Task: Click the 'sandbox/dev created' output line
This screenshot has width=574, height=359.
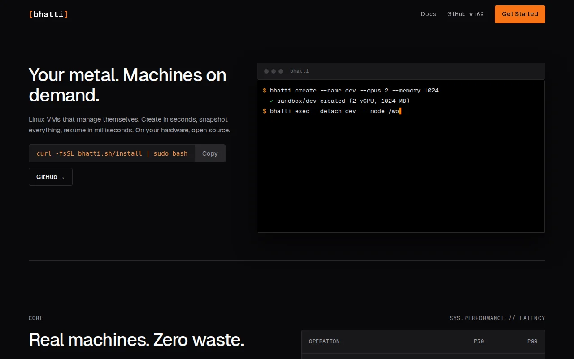Action: point(340,101)
